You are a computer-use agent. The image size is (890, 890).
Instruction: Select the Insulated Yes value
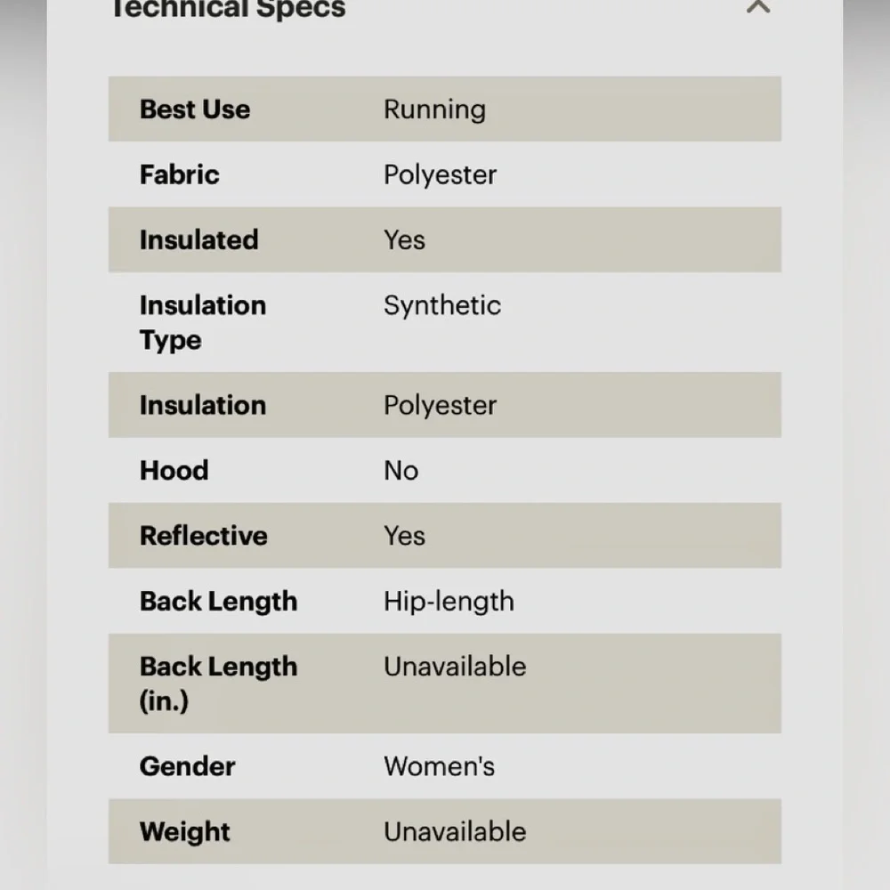(404, 240)
